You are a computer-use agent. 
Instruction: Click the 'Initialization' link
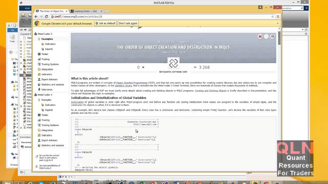(77, 102)
